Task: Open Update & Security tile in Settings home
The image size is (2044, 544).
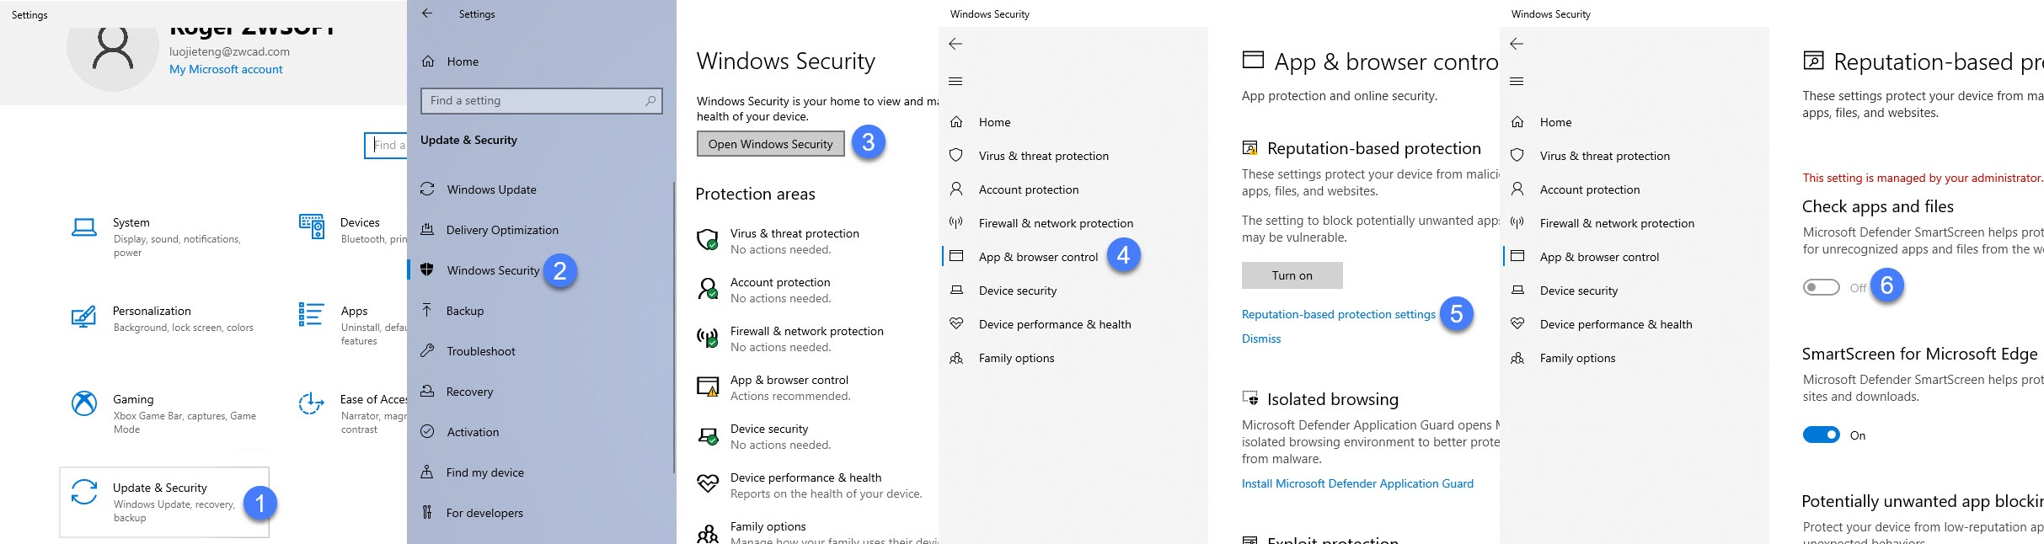Action: 164,502
